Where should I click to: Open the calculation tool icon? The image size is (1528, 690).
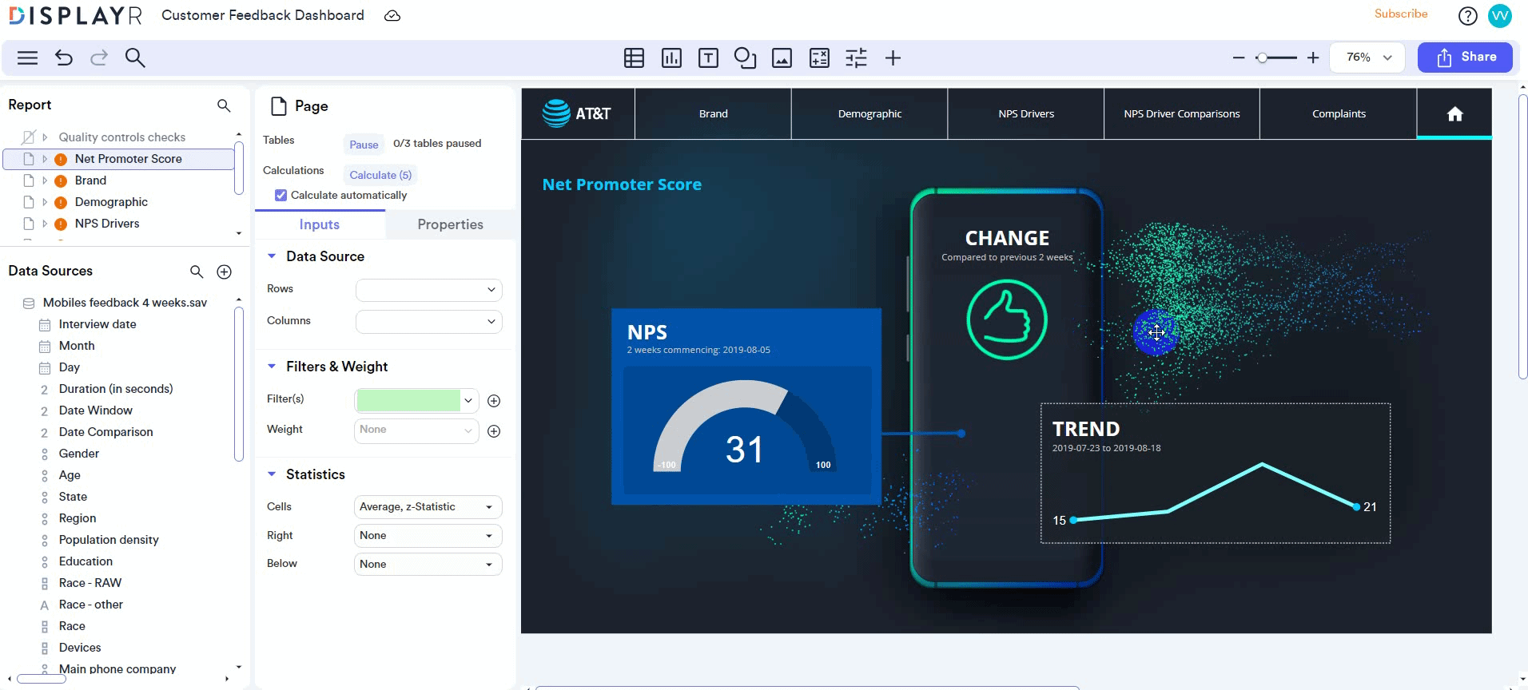pyautogui.click(x=820, y=57)
